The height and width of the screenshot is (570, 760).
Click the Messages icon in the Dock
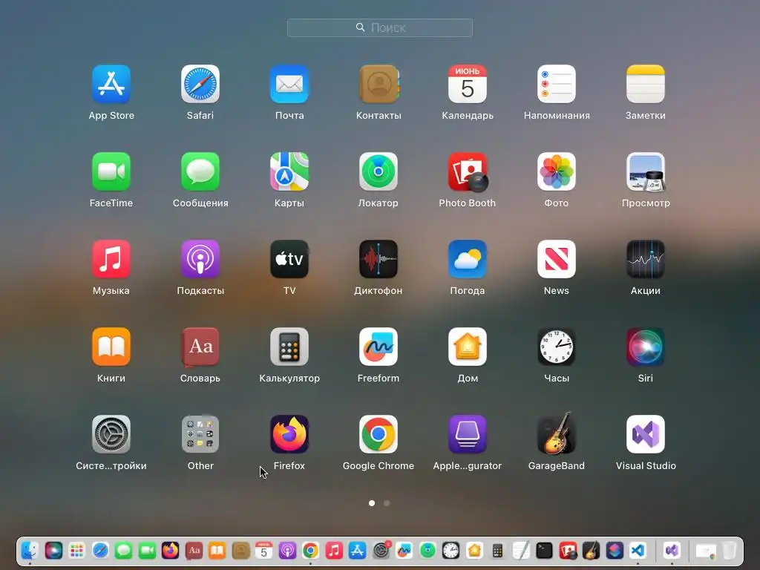[x=124, y=551]
